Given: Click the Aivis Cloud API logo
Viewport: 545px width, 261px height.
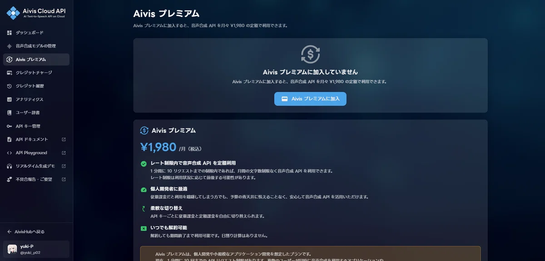Looking at the screenshot, I should point(36,13).
